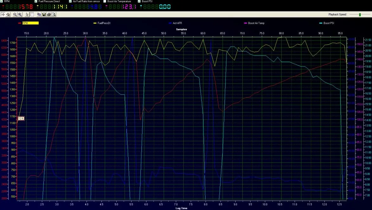Choose the dashed-box zoom selection tool
The width and height of the screenshot is (372, 210).
pos(32,15)
